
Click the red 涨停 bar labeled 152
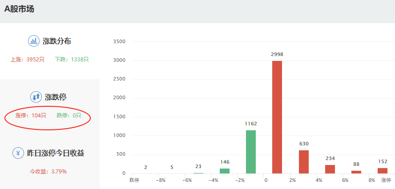pos(383,170)
